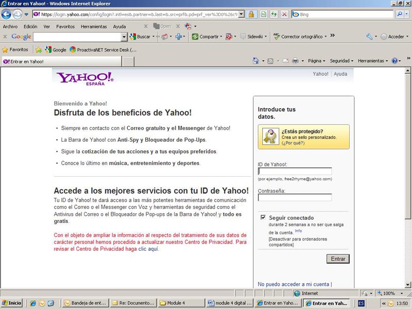412x309 pixels.
Task: Switch to Bandeja de entrada taskbar window
Action: (x=85, y=303)
